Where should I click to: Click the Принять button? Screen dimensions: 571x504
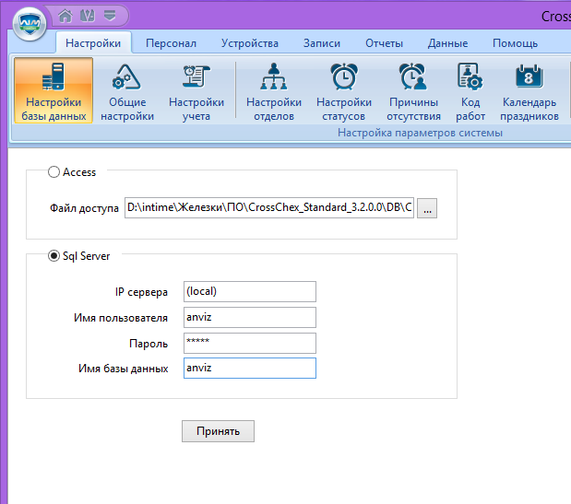pyautogui.click(x=218, y=431)
